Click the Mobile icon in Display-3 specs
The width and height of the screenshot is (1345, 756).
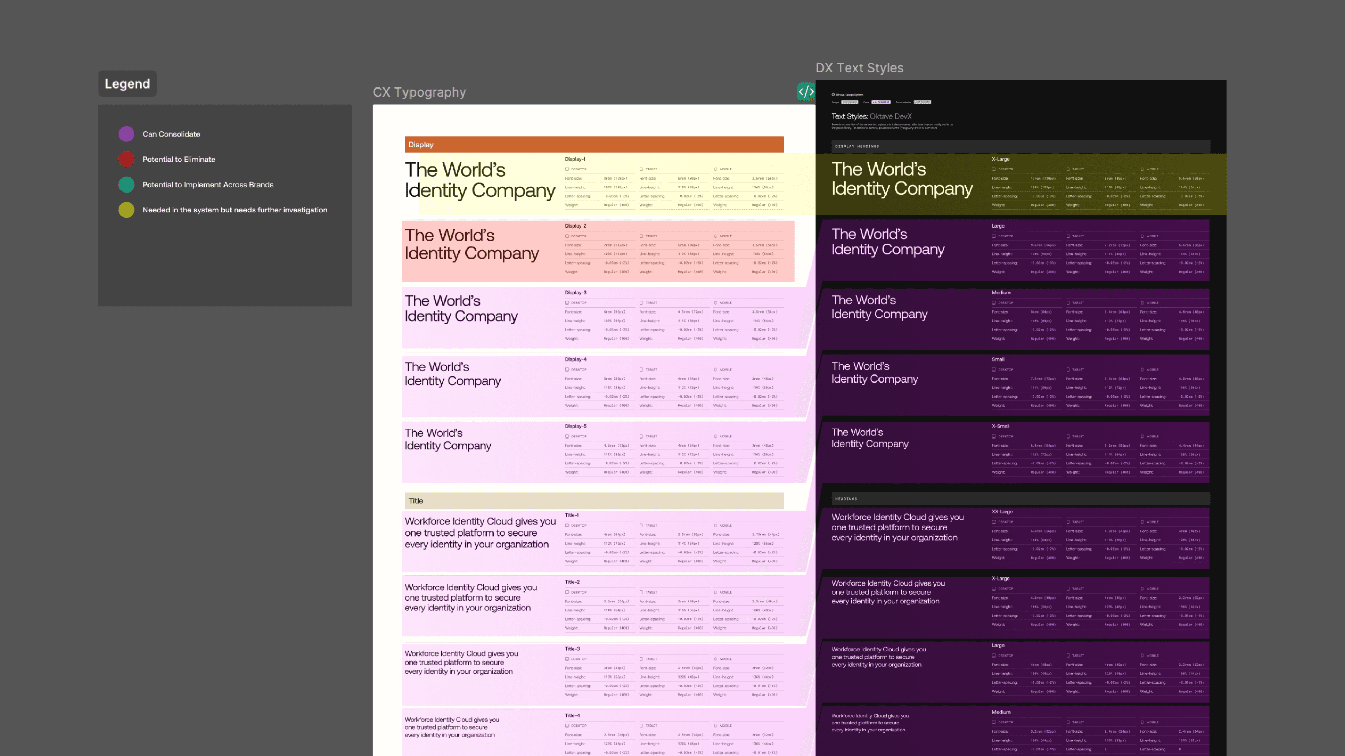pyautogui.click(x=715, y=303)
